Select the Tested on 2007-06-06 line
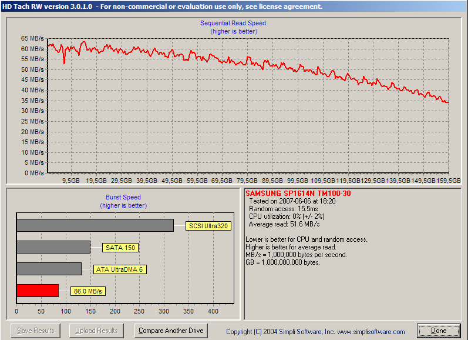 click(x=292, y=201)
